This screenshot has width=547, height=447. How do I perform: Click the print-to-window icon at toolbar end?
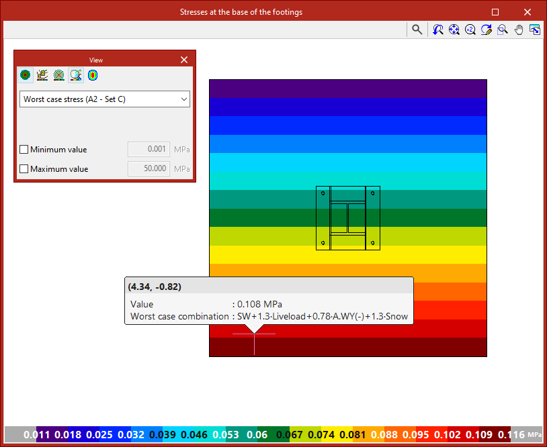535,30
